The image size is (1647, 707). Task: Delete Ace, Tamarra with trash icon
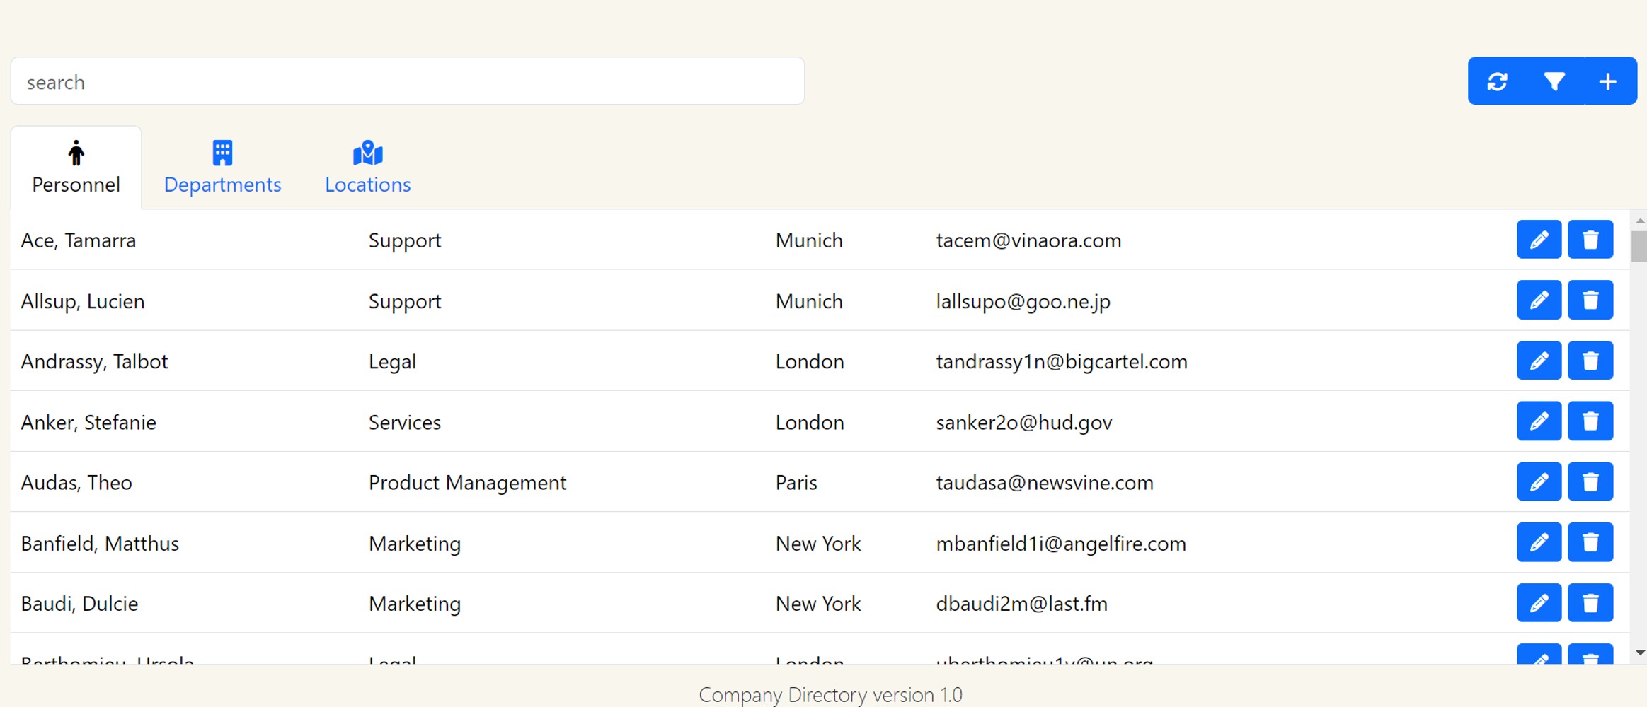(x=1590, y=240)
